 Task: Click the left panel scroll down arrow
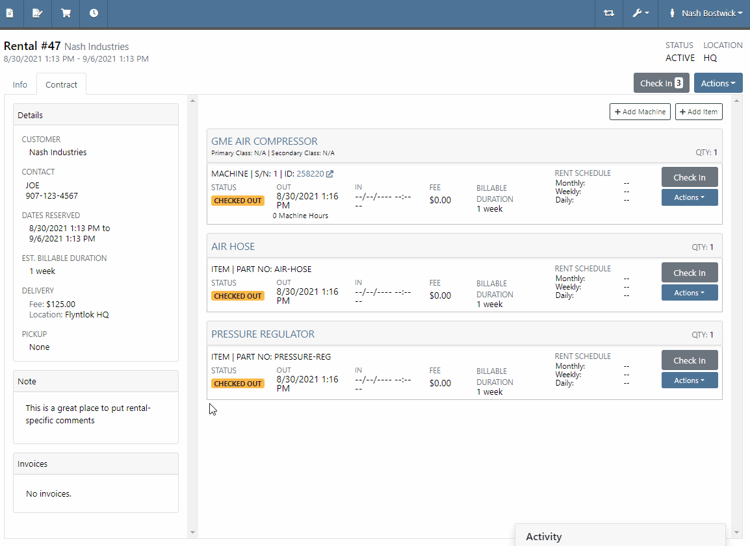point(193,532)
